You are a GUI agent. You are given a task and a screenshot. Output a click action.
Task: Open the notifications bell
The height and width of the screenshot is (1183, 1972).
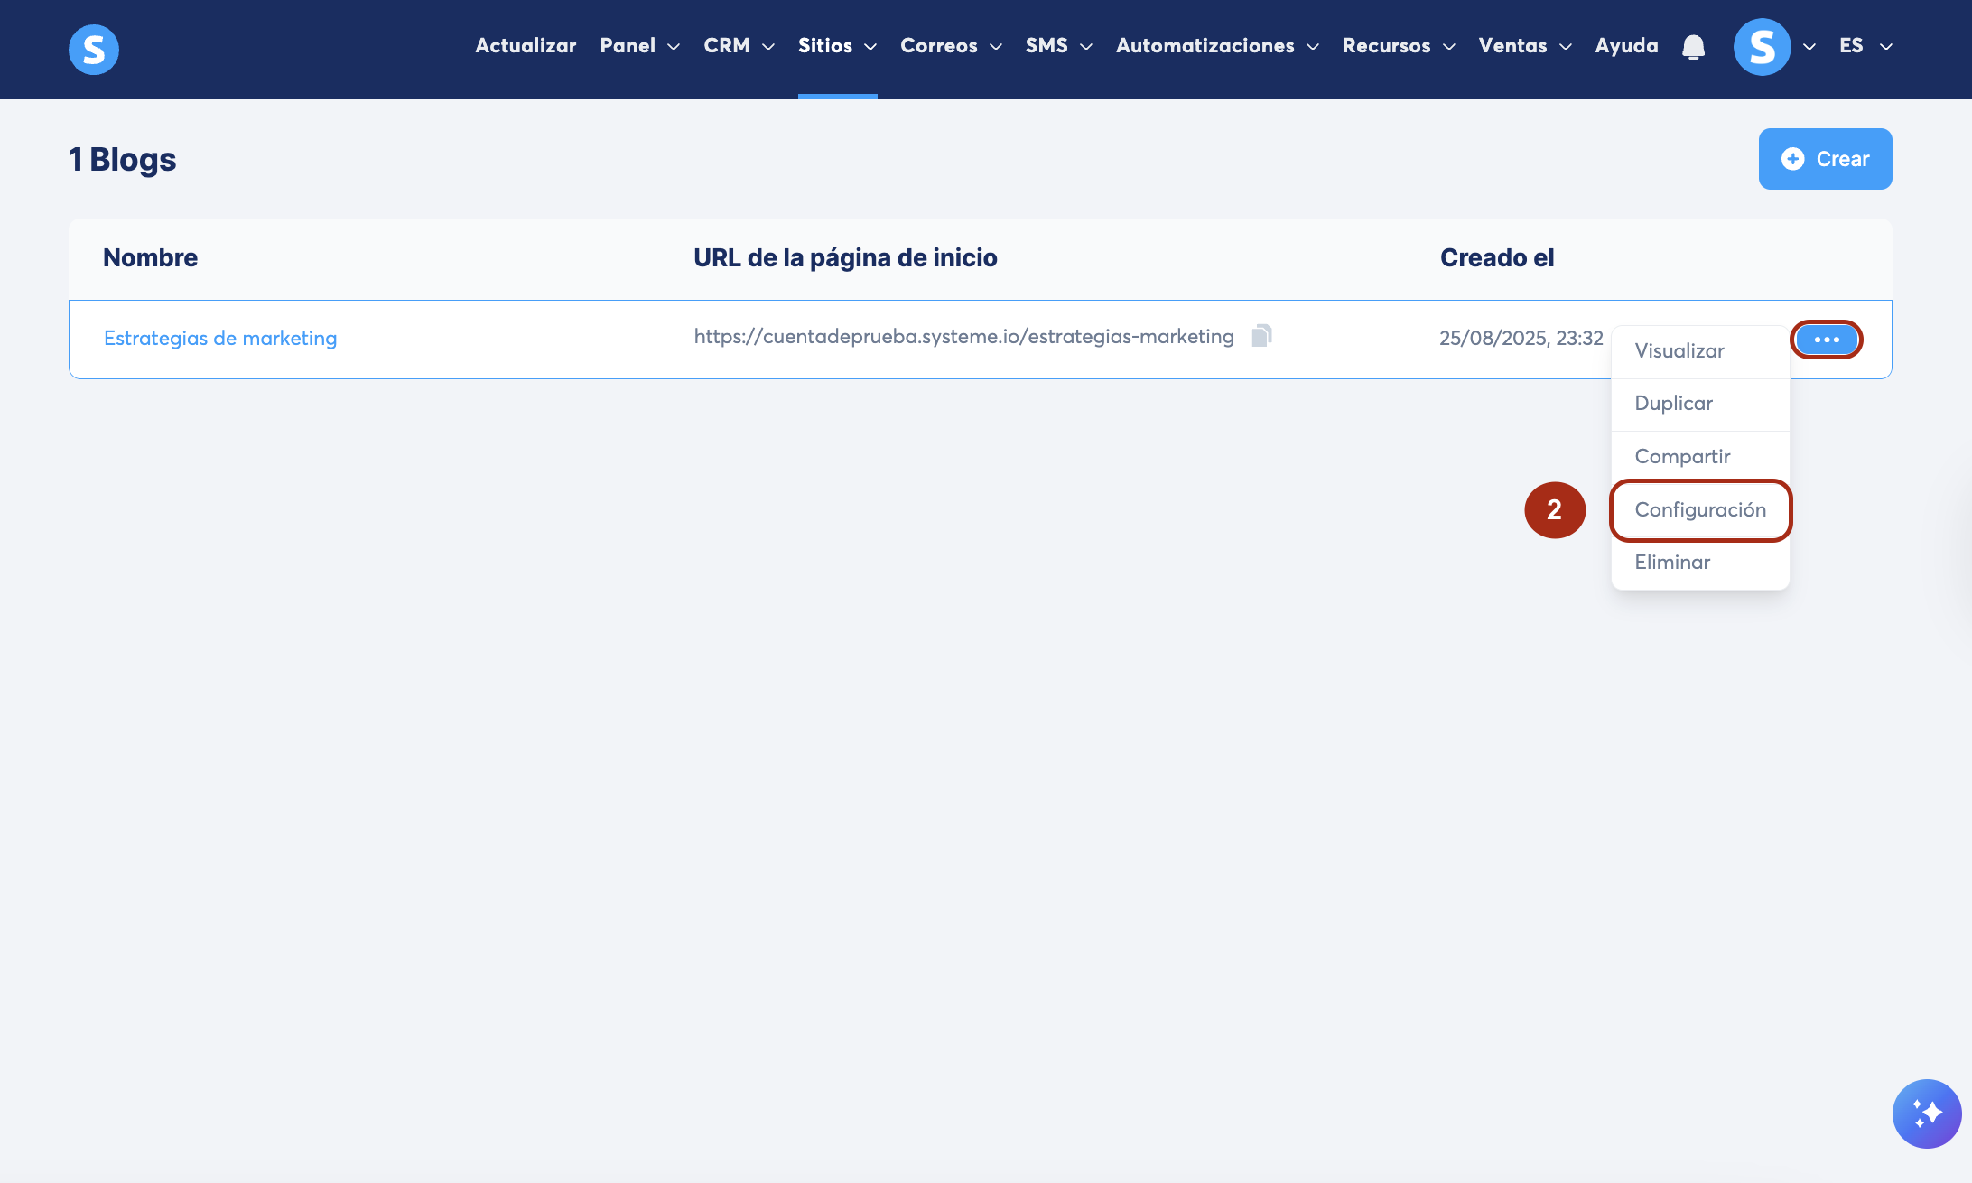tap(1693, 47)
